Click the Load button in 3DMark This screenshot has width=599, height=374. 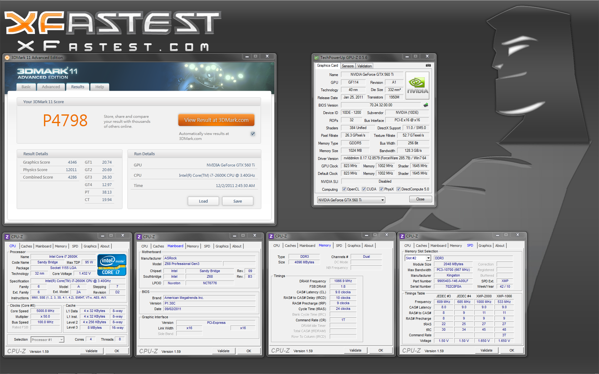click(203, 201)
